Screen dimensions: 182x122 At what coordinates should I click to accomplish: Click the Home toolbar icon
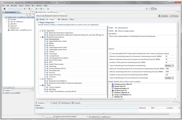coord(5,9)
